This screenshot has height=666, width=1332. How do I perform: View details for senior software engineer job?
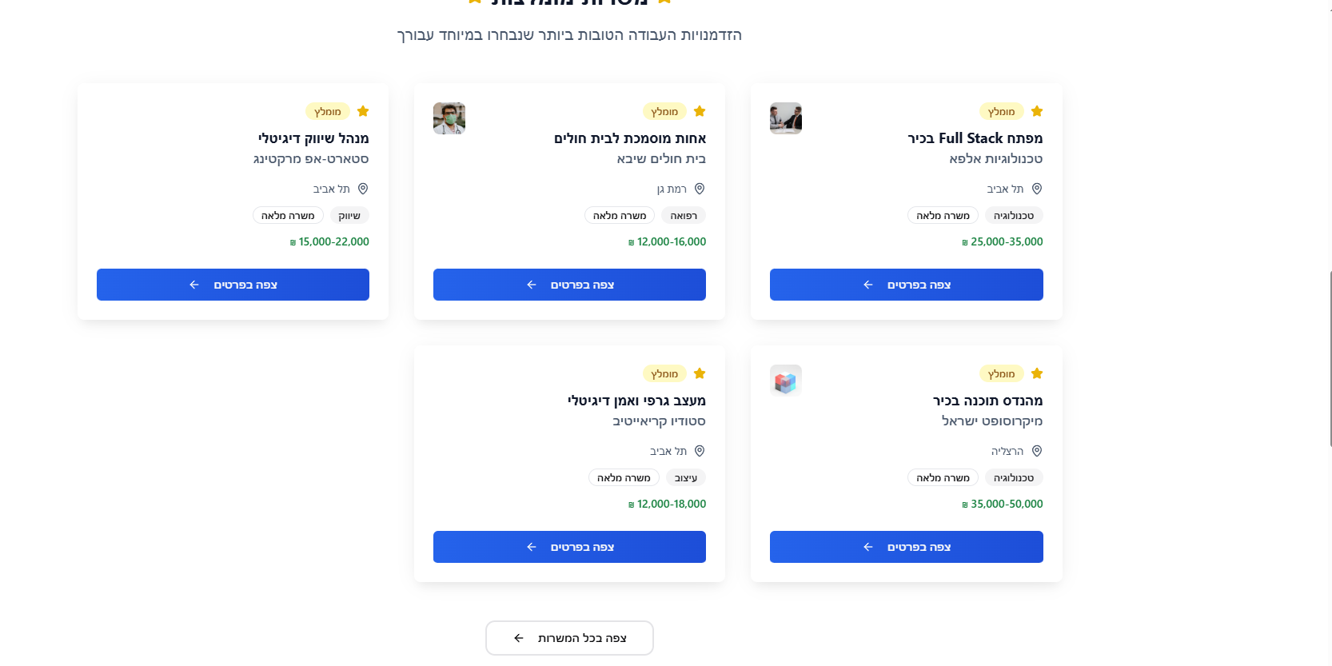tap(907, 547)
